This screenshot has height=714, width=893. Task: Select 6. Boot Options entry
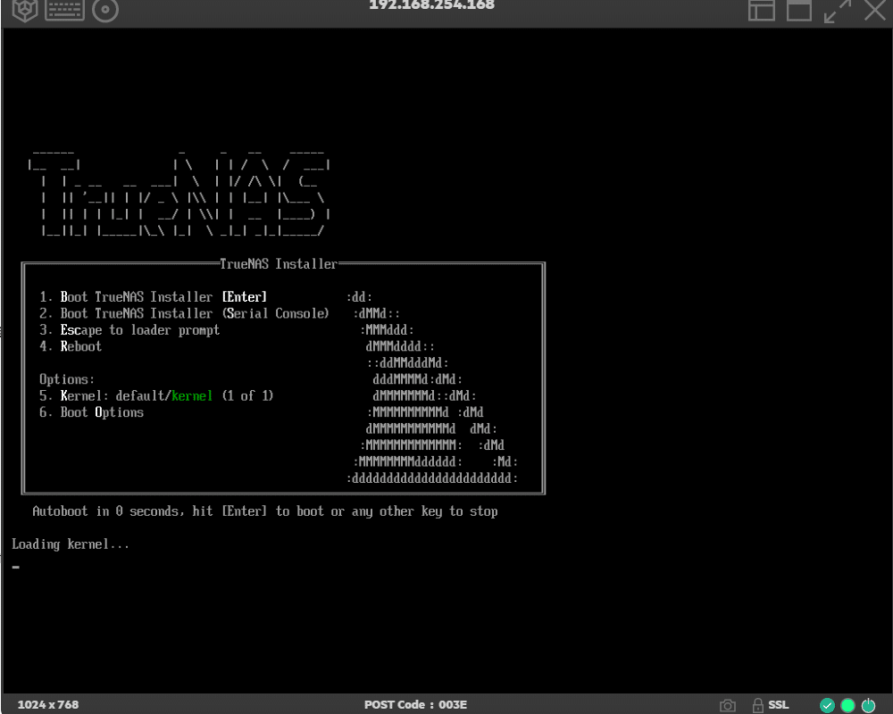91,413
